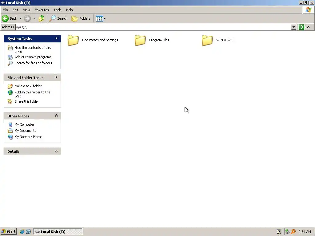Click the Hide the contents drive icon
This screenshot has width=315, height=236.
pos(10,48)
